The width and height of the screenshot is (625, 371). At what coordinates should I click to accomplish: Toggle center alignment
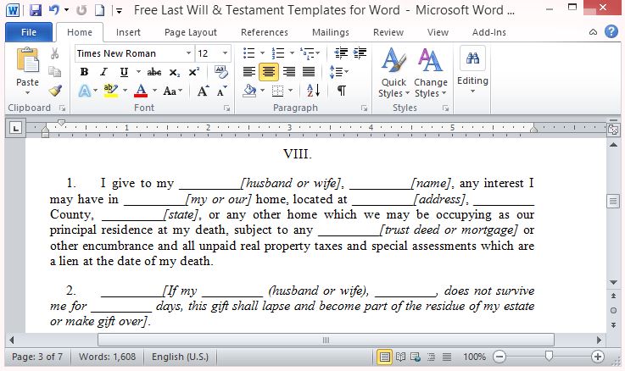coord(269,72)
